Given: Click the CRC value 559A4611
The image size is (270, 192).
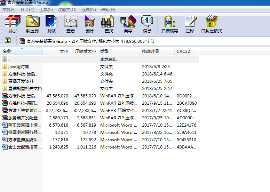Looking at the screenshot, I should (186, 133).
